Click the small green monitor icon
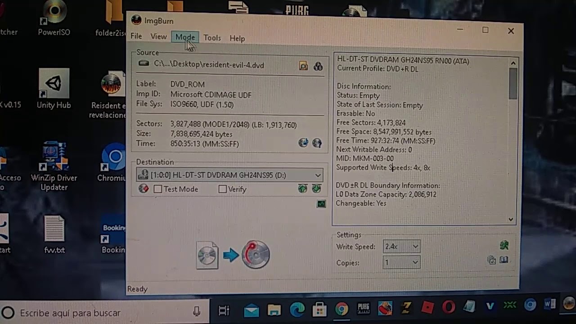 321,204
